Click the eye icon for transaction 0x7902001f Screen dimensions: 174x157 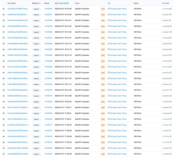pyautogui.click(x=4, y=9)
